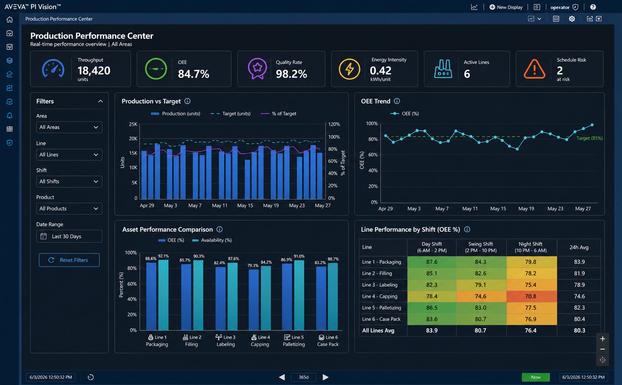This screenshot has width=622, height=385.
Task: Click the Schedule Risk warning triangle icon
Action: [x=534, y=69]
